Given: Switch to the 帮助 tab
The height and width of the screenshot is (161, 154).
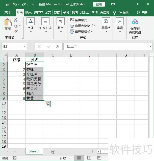Looking at the screenshot, I should click(94, 12).
